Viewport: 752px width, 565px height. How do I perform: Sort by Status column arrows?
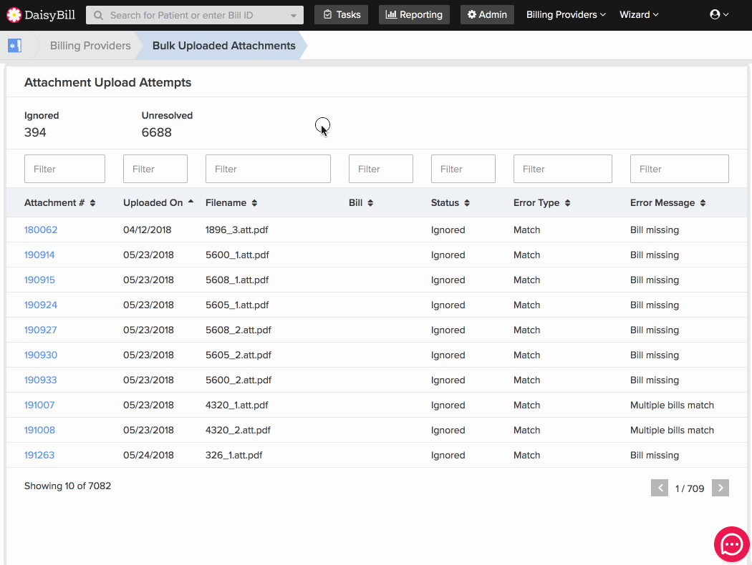(x=467, y=203)
